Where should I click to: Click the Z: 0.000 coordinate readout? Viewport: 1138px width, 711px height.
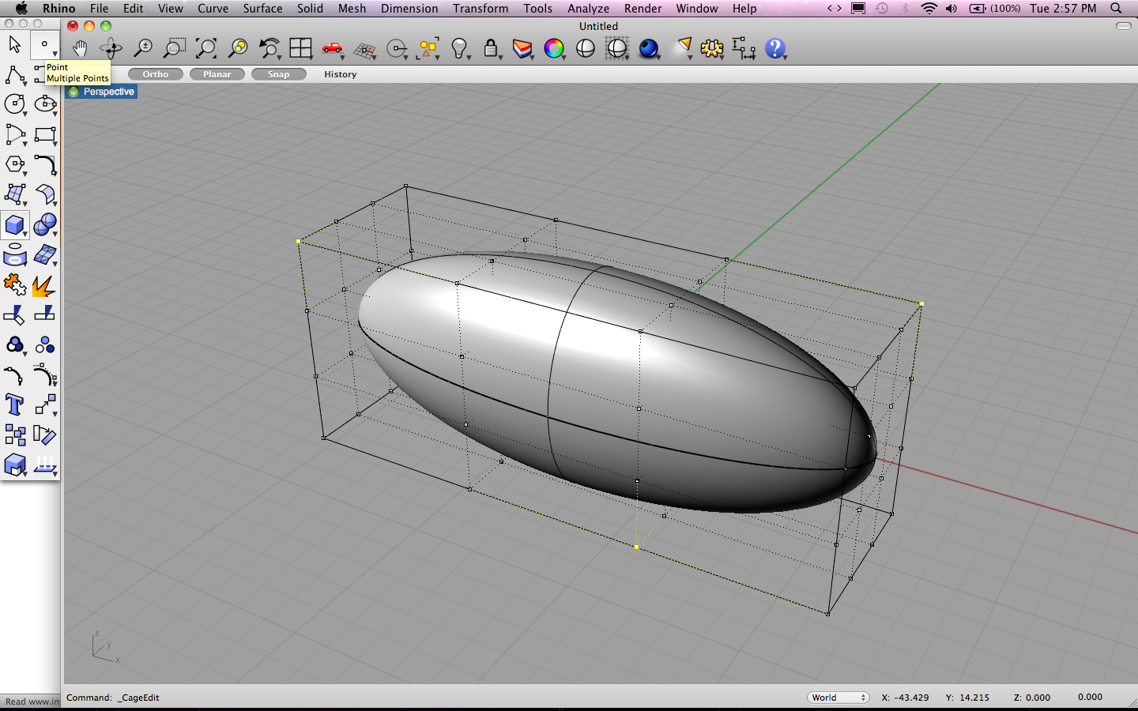(1032, 698)
